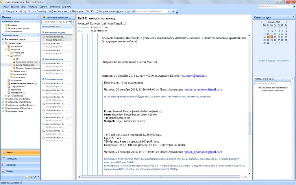The image size is (296, 185).
Task: Toggle category box on the Re[6] message
Action: (67, 105)
